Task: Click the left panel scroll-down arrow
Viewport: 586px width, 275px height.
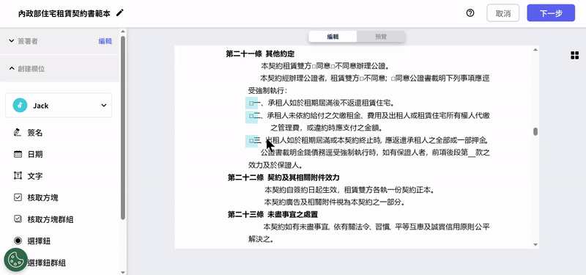Action: pyautogui.click(x=123, y=272)
